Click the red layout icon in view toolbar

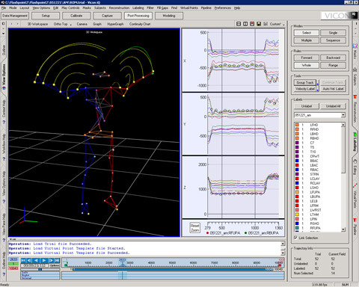[x=252, y=24]
